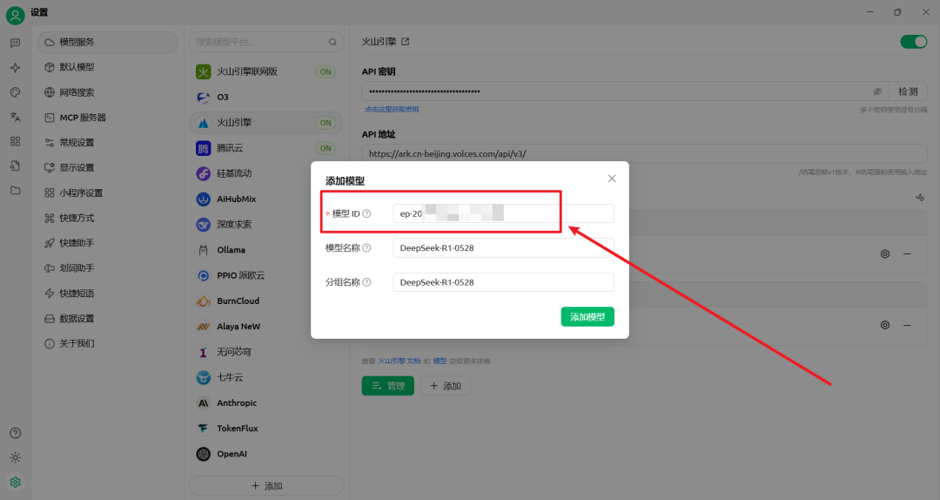Click the help question mark sidebar icon

point(15,434)
